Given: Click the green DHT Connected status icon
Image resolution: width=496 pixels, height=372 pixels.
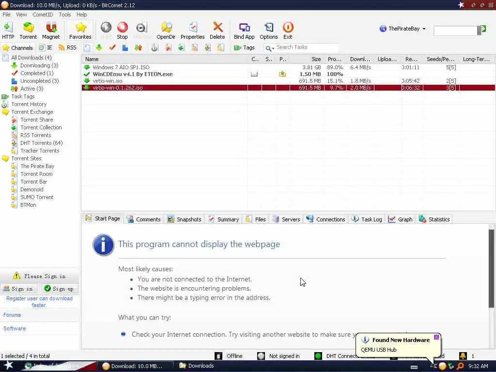Looking at the screenshot, I should (x=318, y=356).
